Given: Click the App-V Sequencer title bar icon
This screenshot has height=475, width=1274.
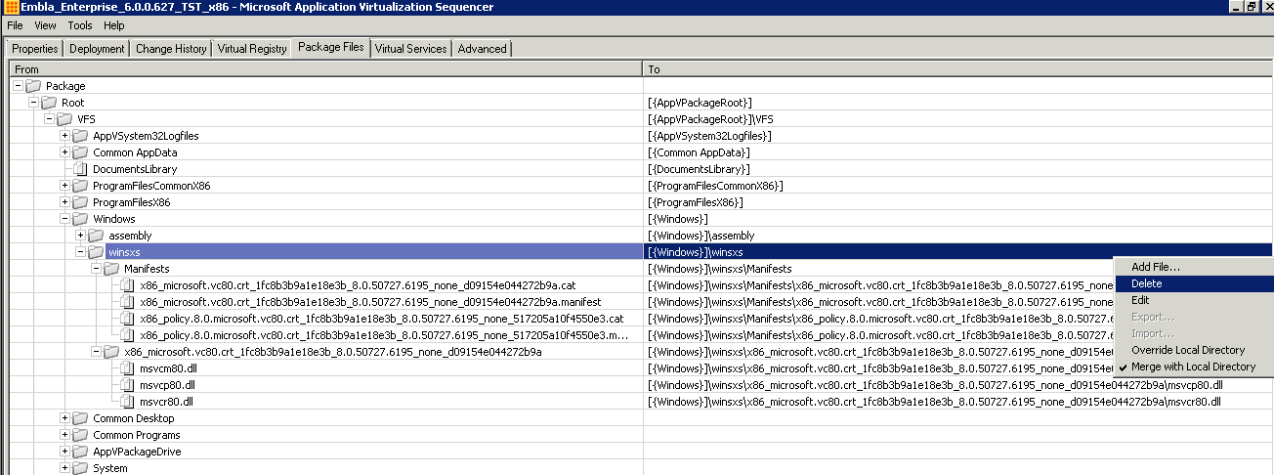Looking at the screenshot, I should [8, 8].
